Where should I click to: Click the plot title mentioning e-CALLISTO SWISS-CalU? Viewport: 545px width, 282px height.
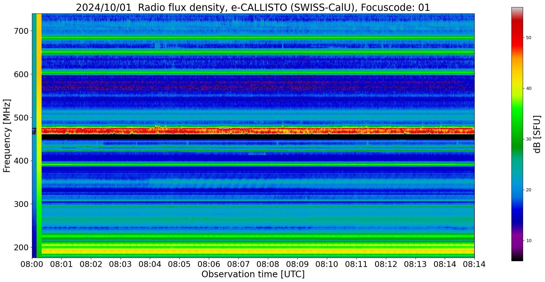point(253,7)
